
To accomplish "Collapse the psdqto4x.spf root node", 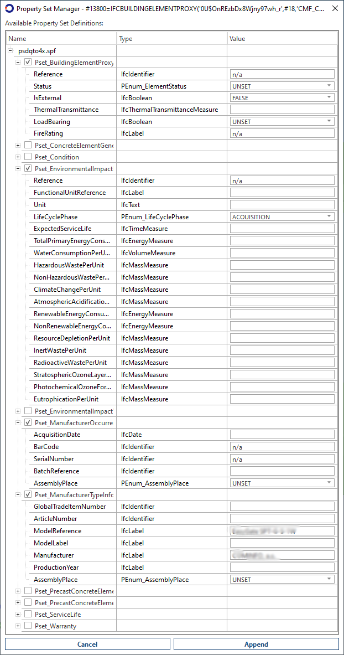I will 11,50.
